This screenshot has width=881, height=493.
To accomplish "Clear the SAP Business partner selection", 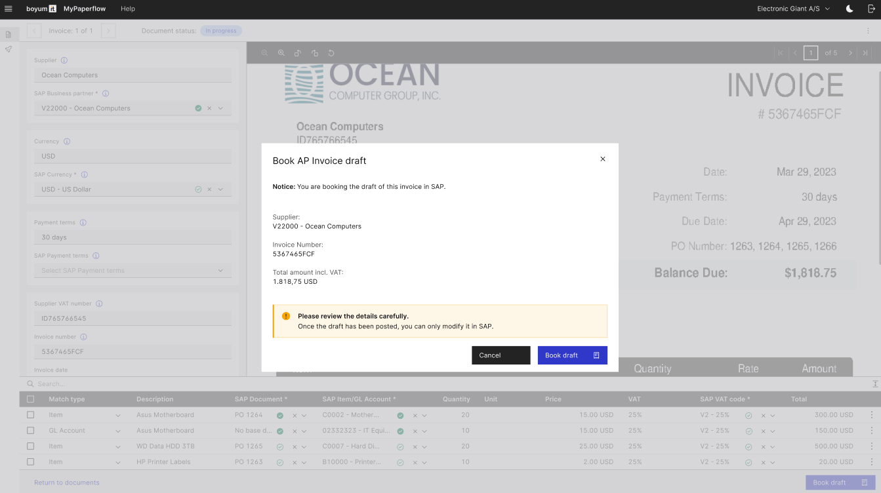I will click(x=209, y=108).
